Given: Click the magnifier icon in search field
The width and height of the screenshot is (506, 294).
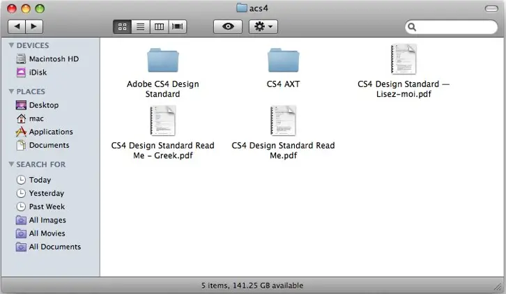Looking at the screenshot, I should tap(412, 26).
